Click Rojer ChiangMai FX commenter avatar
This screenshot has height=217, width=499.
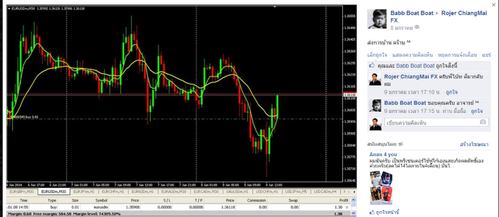[x=375, y=79]
